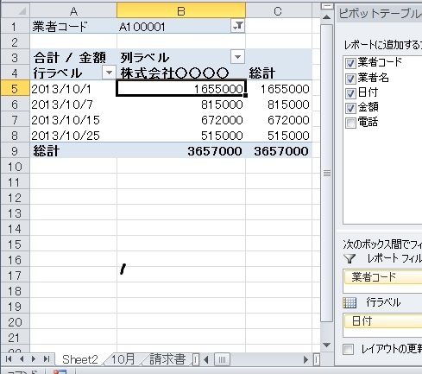Switch to the 10月 sheet tab
The image size is (422, 374).
(x=123, y=359)
